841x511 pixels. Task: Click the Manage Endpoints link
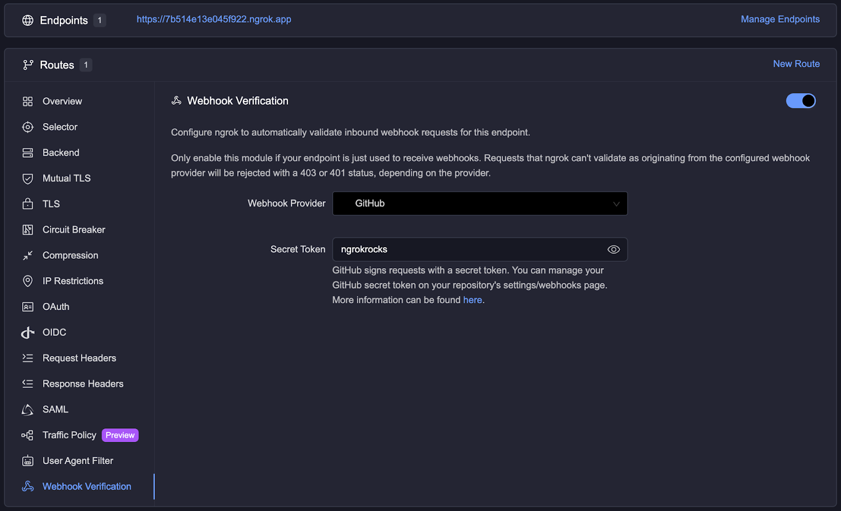point(780,19)
